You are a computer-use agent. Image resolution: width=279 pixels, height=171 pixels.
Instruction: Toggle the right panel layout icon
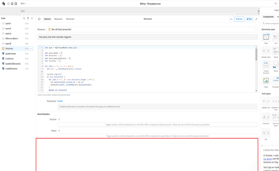(16, 4)
